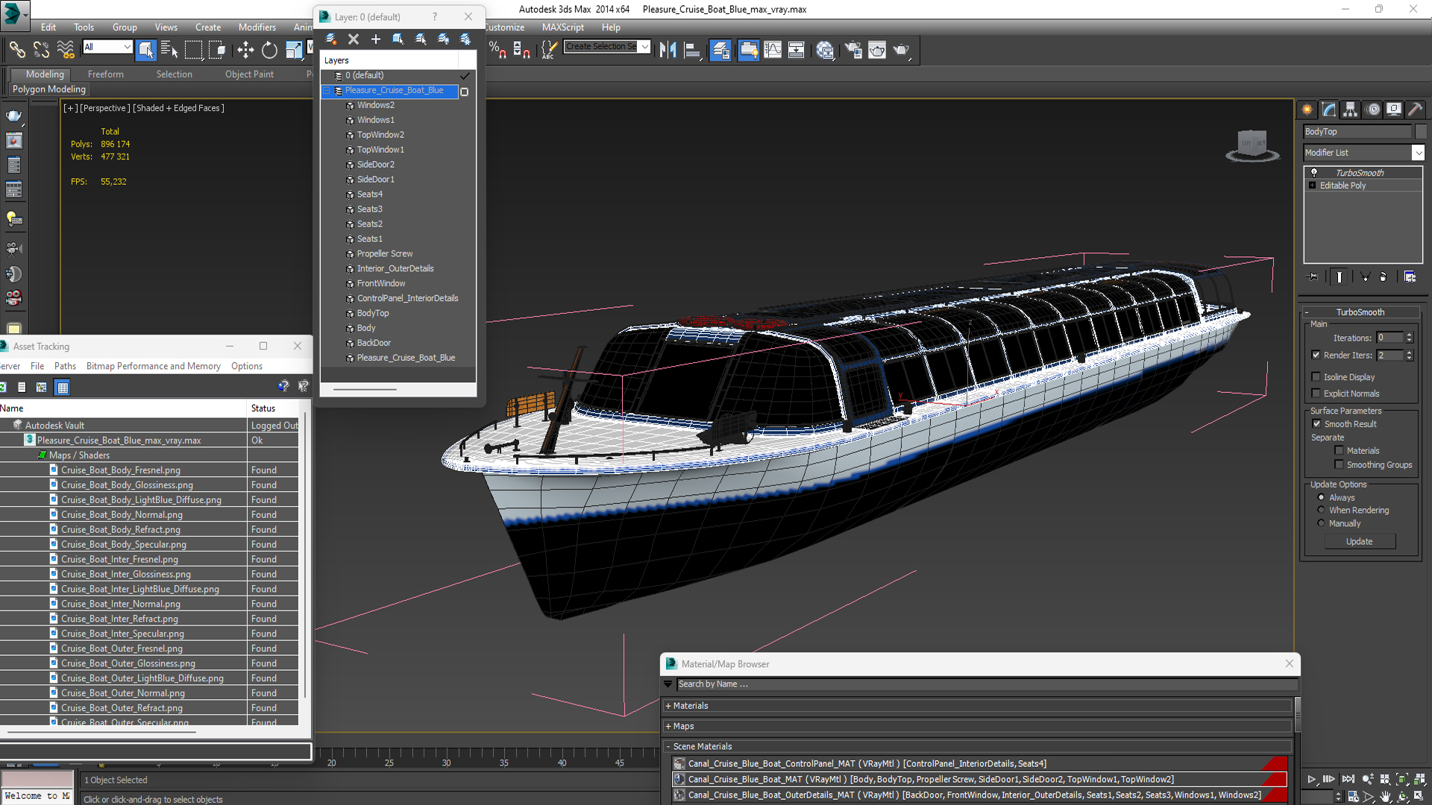Enable Separate by Smoothing Groups checkbox
Image resolution: width=1432 pixels, height=805 pixels.
1339,465
